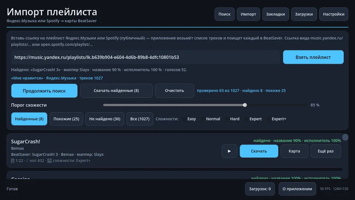The height and width of the screenshot is (200, 355).
Task: Select the Не найдено (30) filter
Action: pyautogui.click(x=105, y=119)
